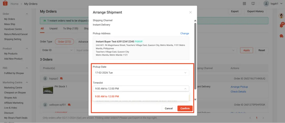Open Mass Ship in the sidebar
Image resolution: width=285 pixels, height=123 pixels.
pos(10,24)
